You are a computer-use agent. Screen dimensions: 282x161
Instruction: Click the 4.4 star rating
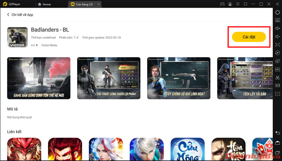point(34,45)
